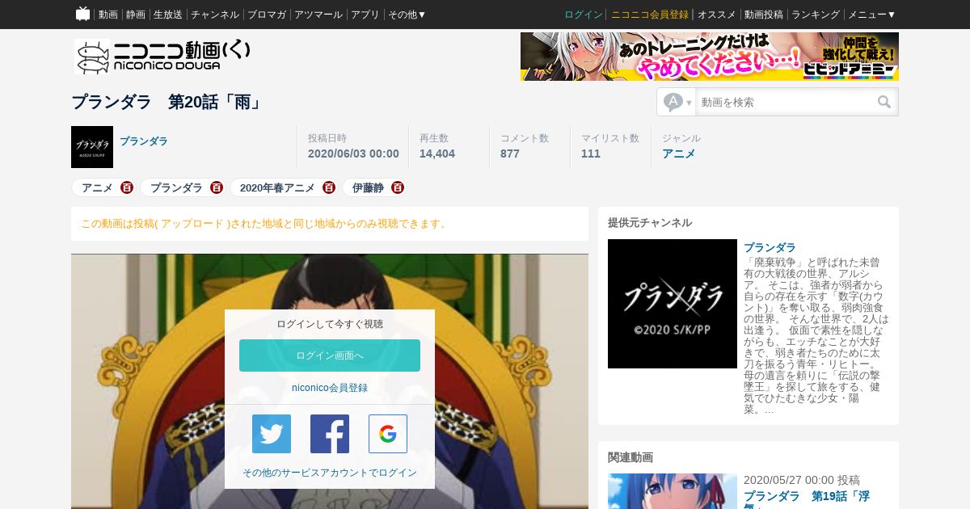Open dictionary icon next to 2020年春アニメ tag
Image resolution: width=970 pixels, height=509 pixels.
tap(328, 187)
